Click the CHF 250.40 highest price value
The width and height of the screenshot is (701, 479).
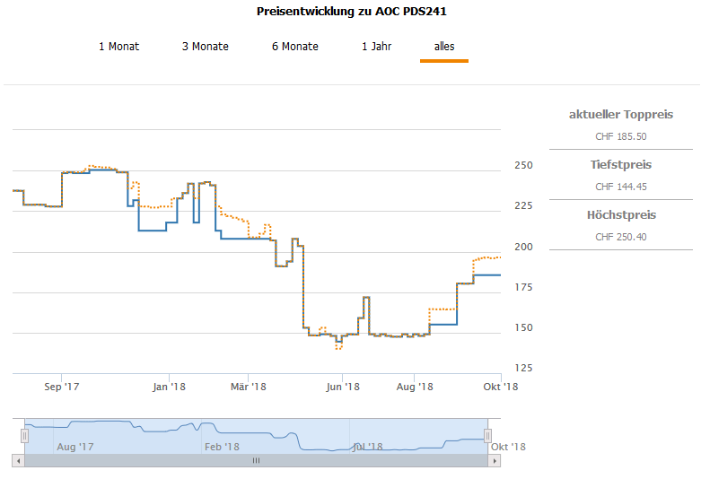621,237
